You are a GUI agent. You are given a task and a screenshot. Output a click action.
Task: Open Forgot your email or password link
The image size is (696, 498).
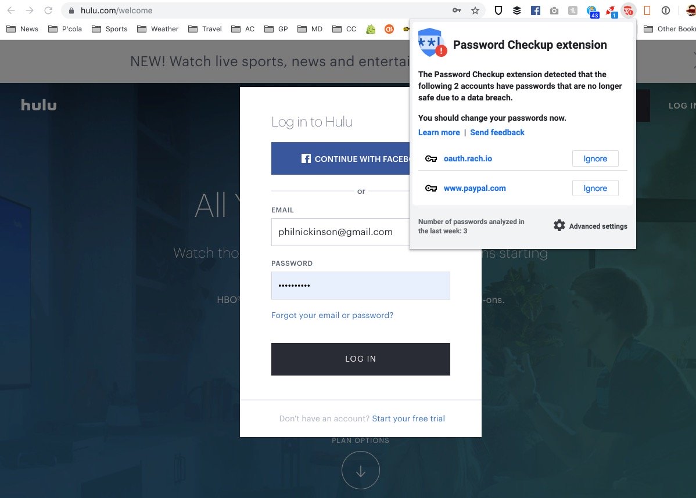click(x=332, y=315)
